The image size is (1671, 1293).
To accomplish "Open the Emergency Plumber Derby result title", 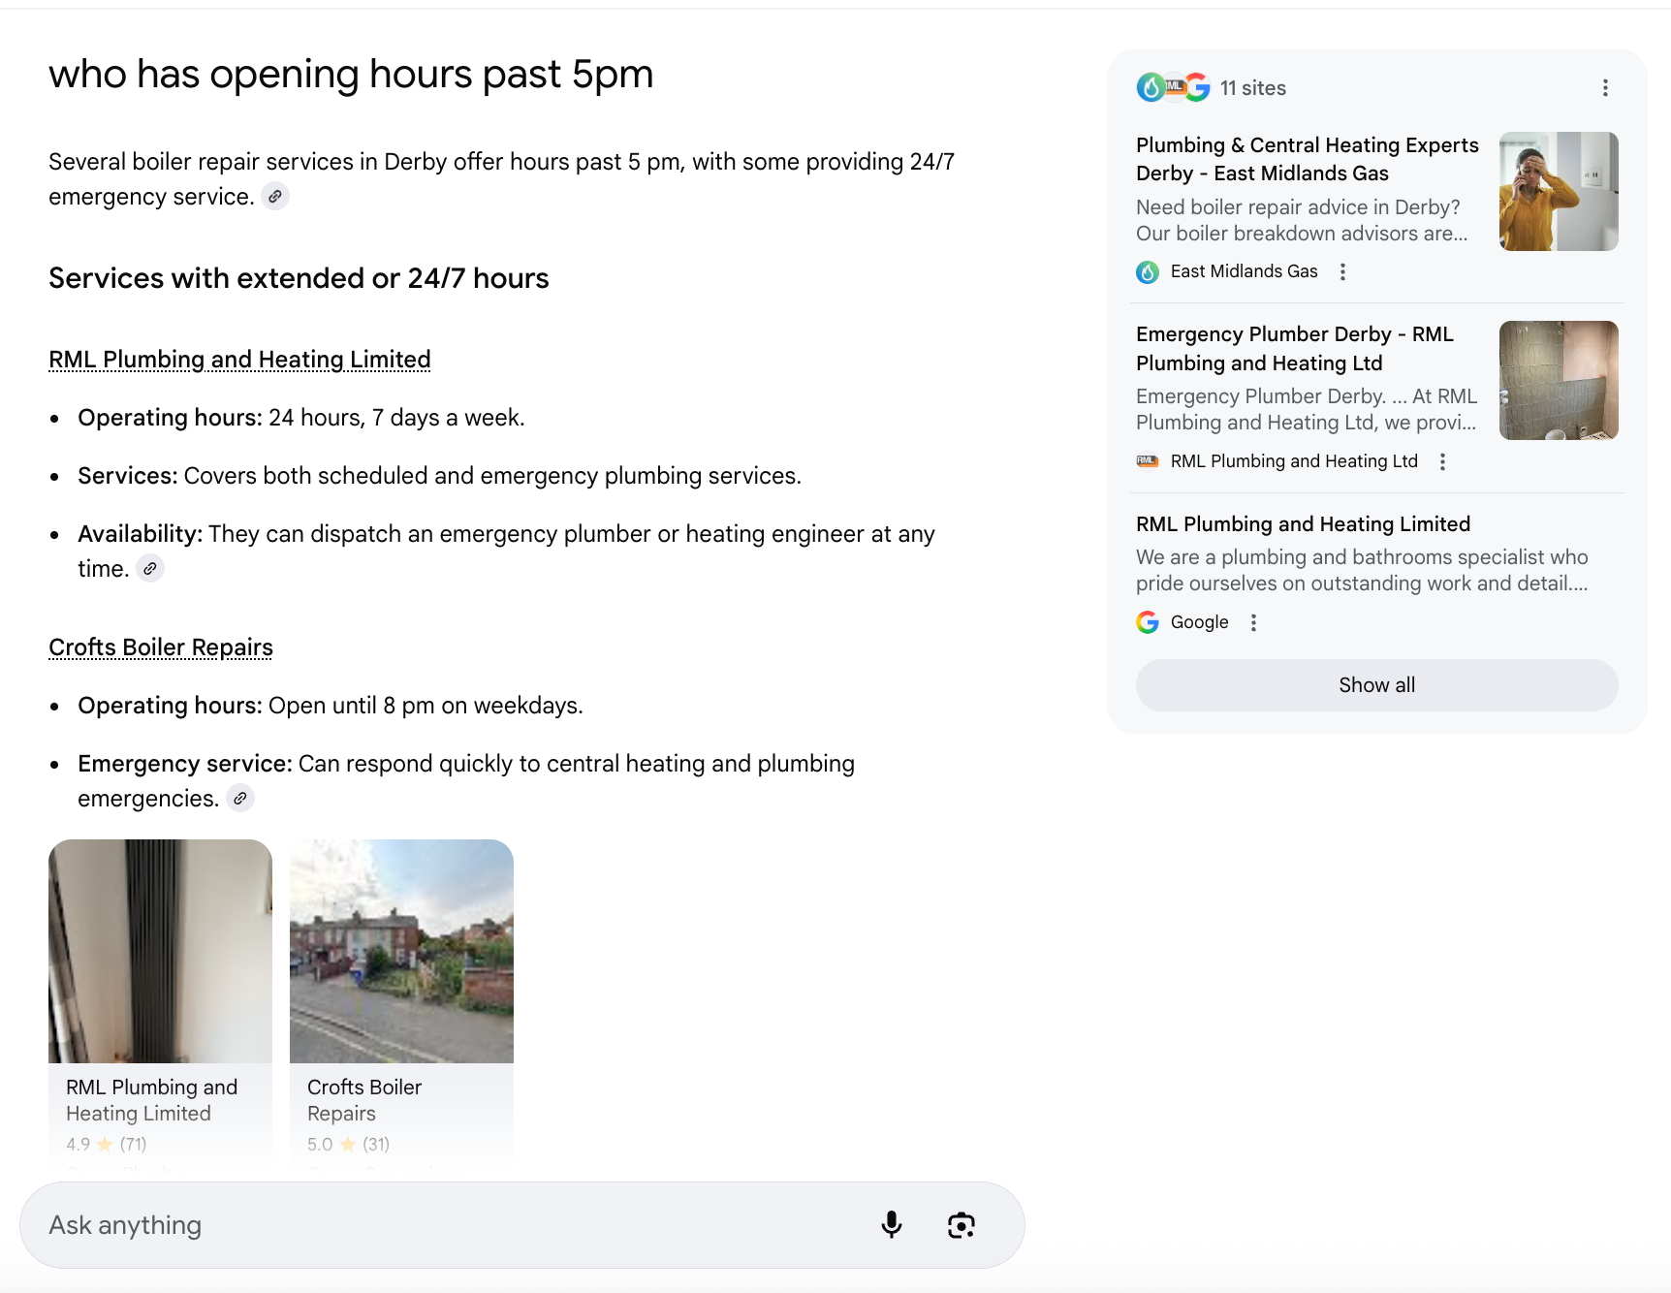I will [x=1294, y=349].
